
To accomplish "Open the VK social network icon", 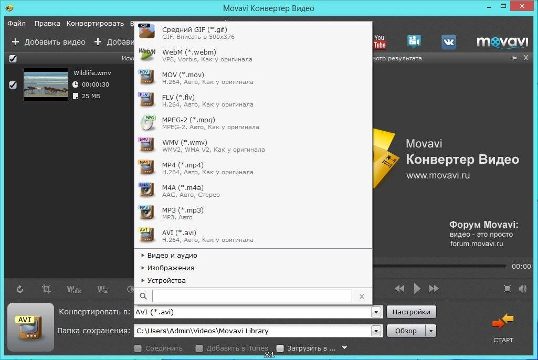I will click(448, 42).
